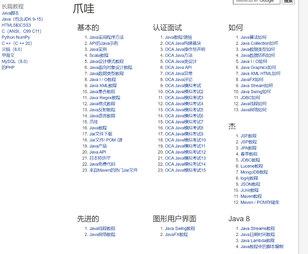The image size is (308, 254).
Task: Open Java Stream如何 link
Action: click(x=257, y=86)
